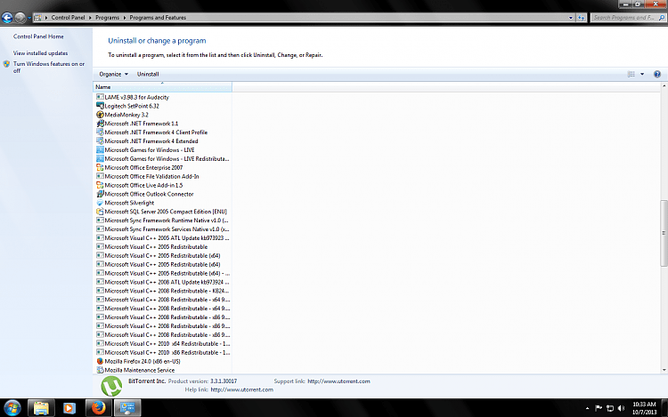668x417 pixels.
Task: Click the uTorrent logo in details pane
Action: [x=111, y=386]
